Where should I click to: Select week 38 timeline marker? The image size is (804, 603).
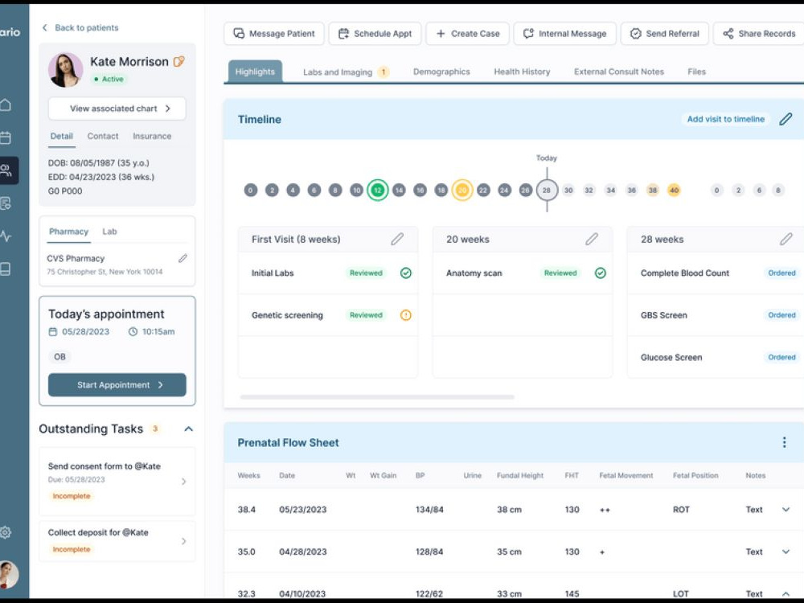point(652,191)
